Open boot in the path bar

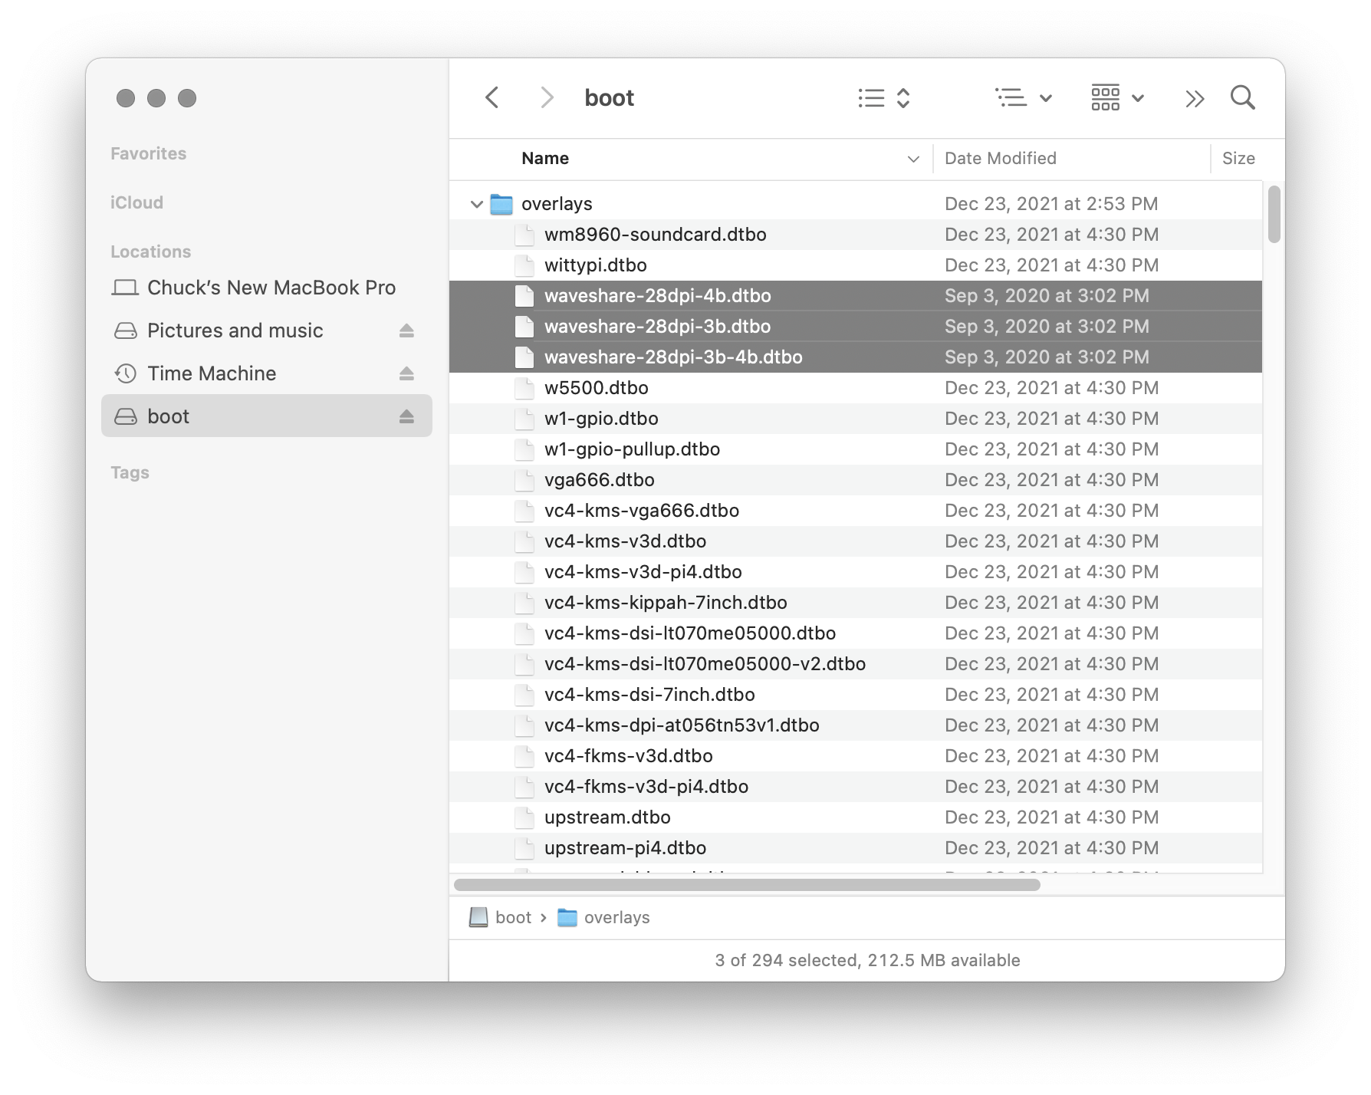pos(512,917)
